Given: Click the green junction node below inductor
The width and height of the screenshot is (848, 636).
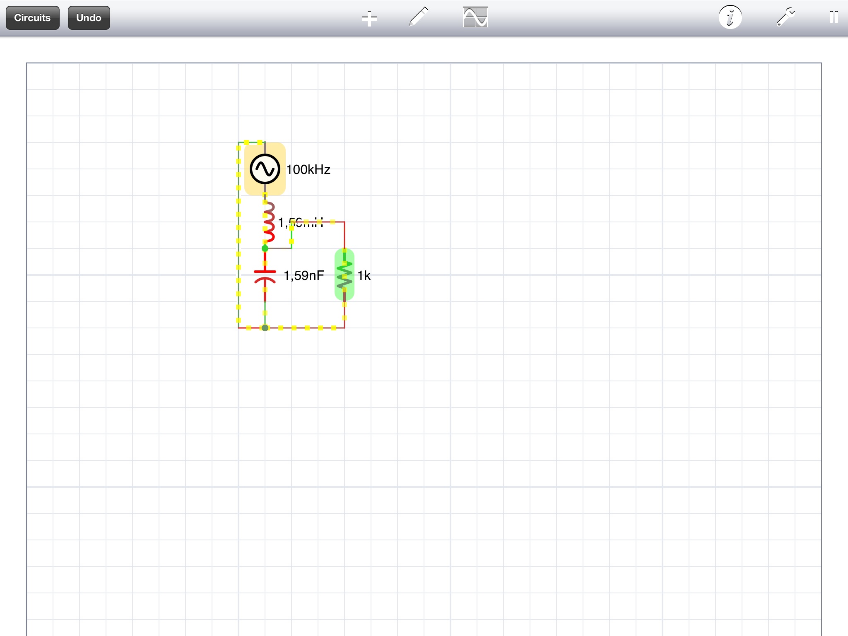Looking at the screenshot, I should [x=265, y=248].
